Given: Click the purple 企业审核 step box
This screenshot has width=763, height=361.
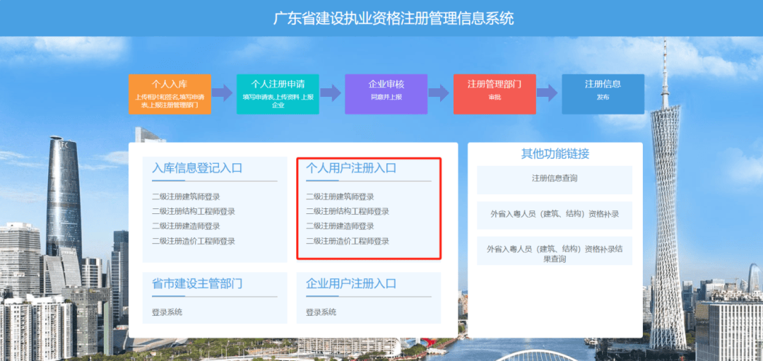Looking at the screenshot, I should pos(386,93).
